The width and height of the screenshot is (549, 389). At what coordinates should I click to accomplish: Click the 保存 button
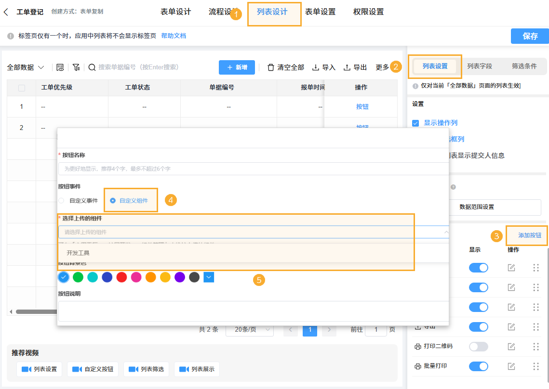click(x=529, y=36)
